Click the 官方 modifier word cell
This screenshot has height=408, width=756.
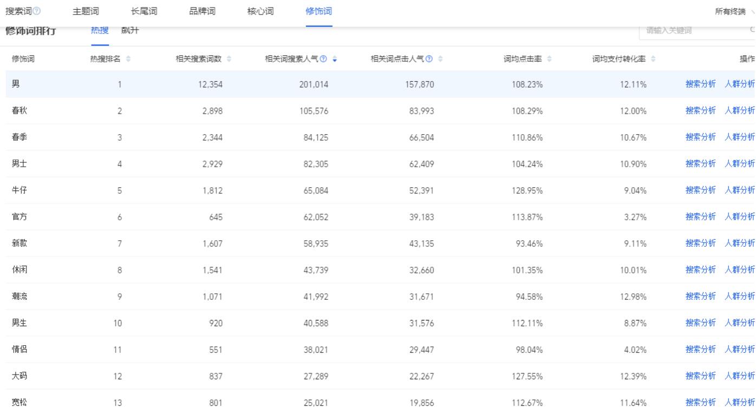(19, 216)
